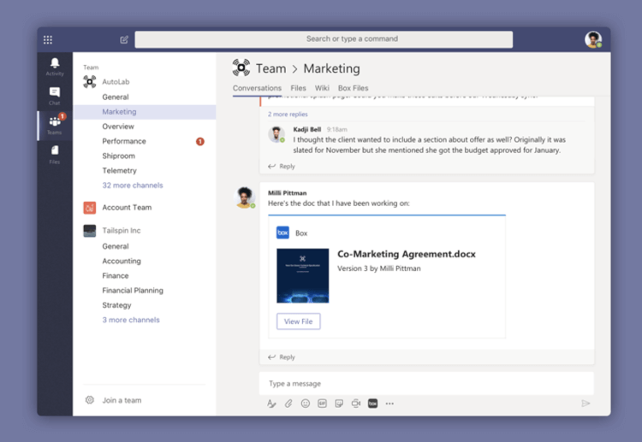Switch to the Wiki tab
Image resolution: width=642 pixels, height=442 pixels.
tap(322, 88)
